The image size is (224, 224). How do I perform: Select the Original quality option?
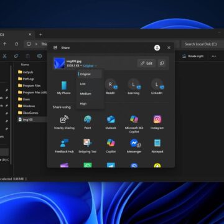pos(90,74)
